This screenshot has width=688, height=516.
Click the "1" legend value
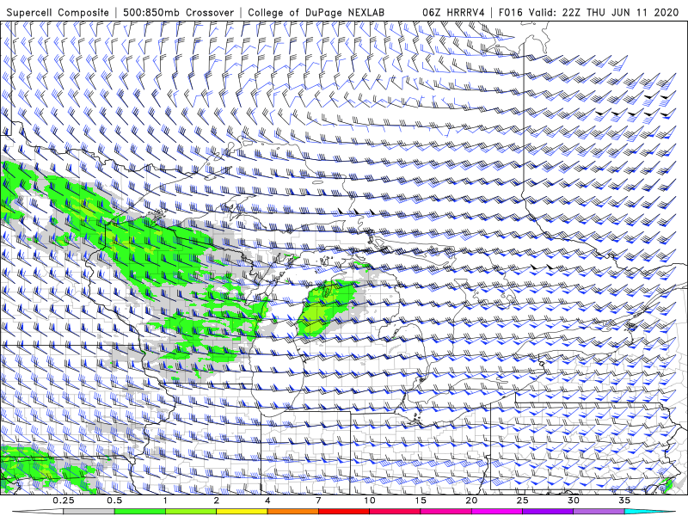click(x=165, y=501)
